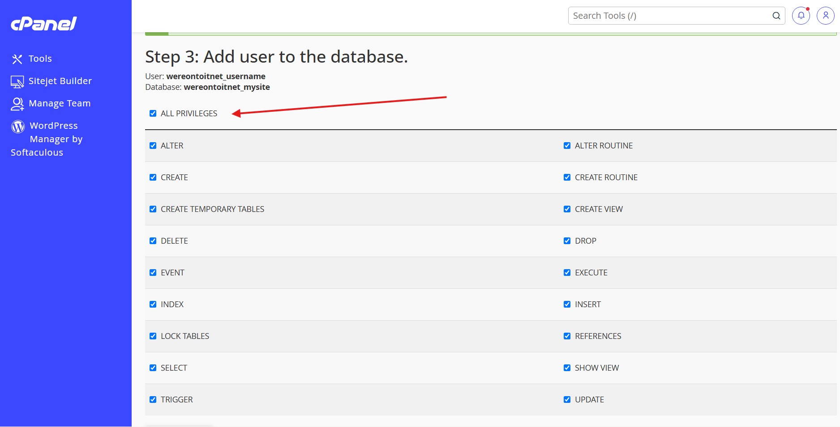This screenshot has height=427, width=840.
Task: Click the search magnifier icon
Action: (776, 16)
